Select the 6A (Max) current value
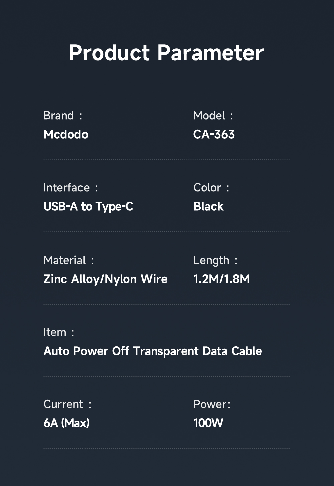This screenshot has width=334, height=486. 66,423
